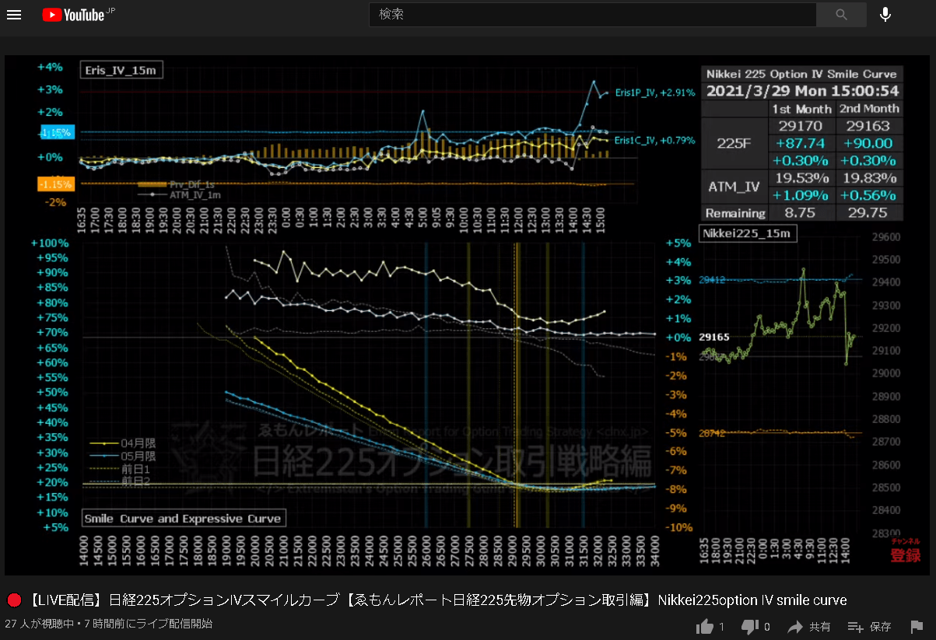
Task: Click the Eris1P_IV +2.91% label
Action: [x=654, y=93]
